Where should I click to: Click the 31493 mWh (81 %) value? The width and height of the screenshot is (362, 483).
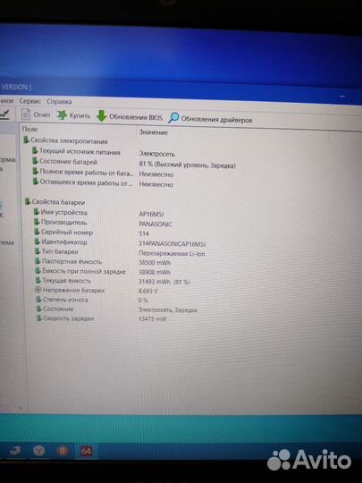(164, 282)
